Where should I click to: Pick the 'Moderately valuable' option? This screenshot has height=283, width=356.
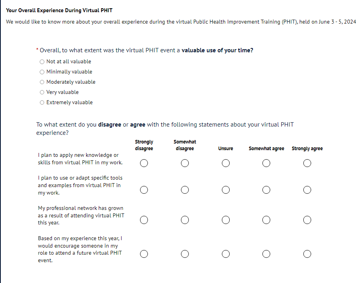click(42, 82)
